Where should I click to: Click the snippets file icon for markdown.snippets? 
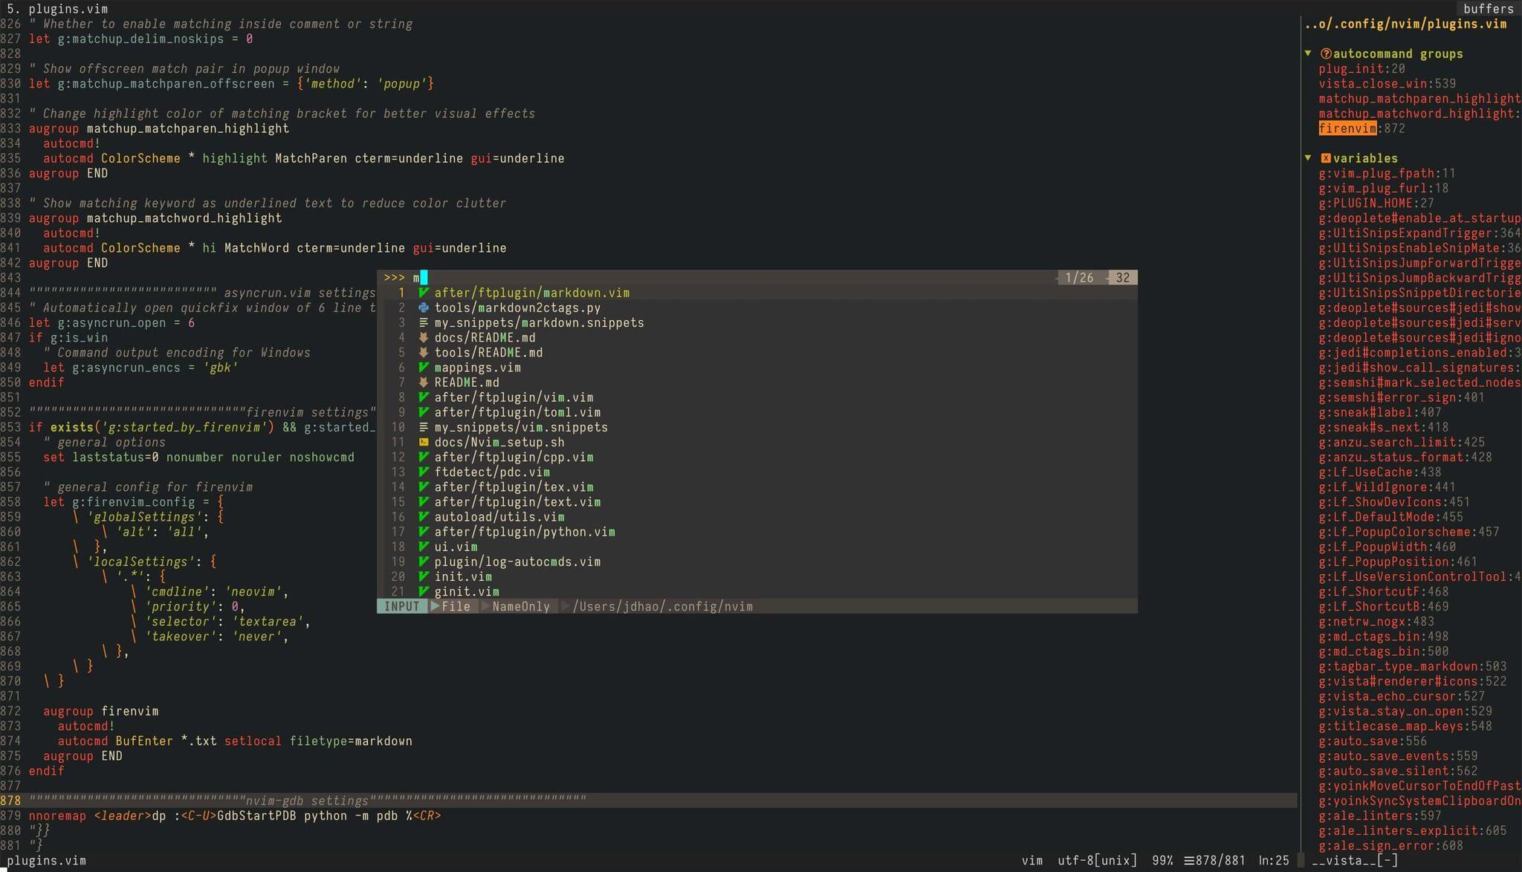423,323
